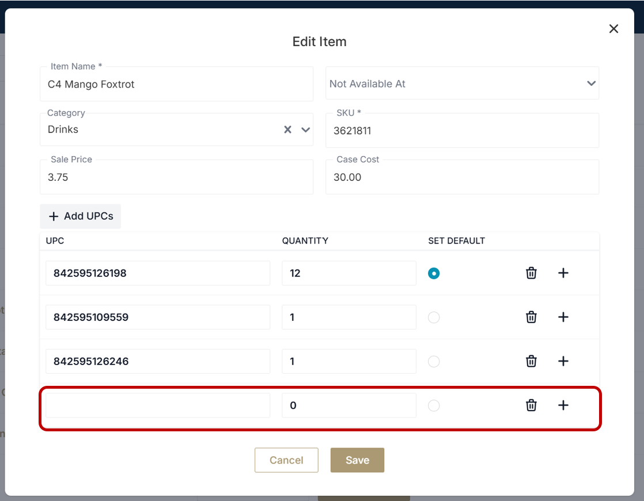The height and width of the screenshot is (501, 644).
Task: Save the item changes
Action: (357, 460)
